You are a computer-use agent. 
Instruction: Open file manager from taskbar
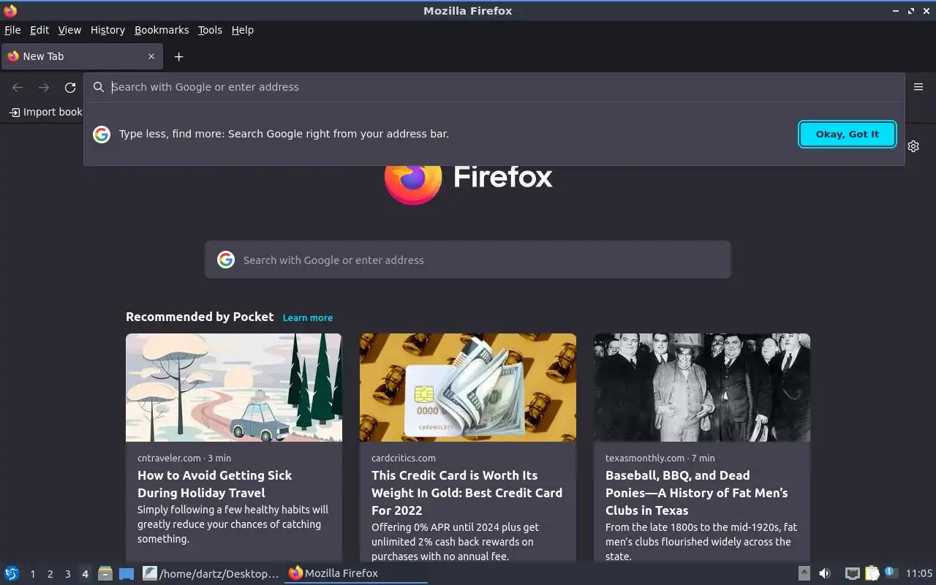tap(105, 573)
